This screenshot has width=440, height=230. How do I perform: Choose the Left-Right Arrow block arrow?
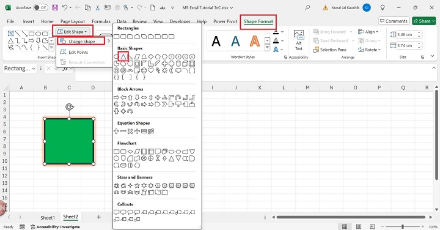point(144,98)
